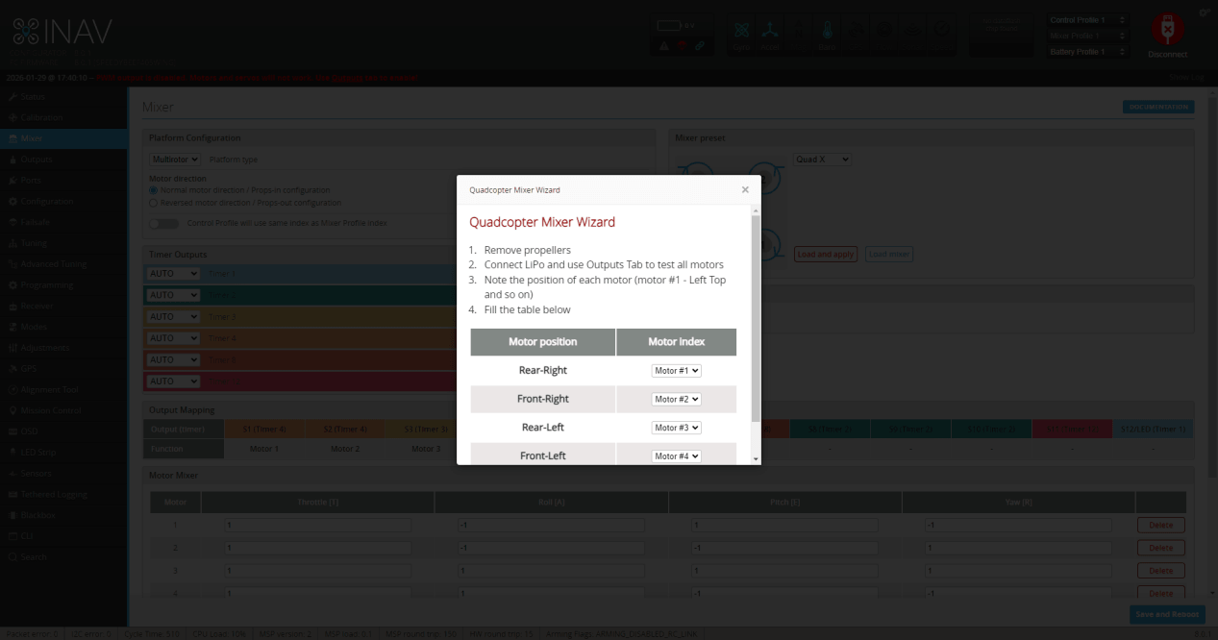The height and width of the screenshot is (640, 1218).
Task: Click the teal link status icon
Action: pos(700,45)
